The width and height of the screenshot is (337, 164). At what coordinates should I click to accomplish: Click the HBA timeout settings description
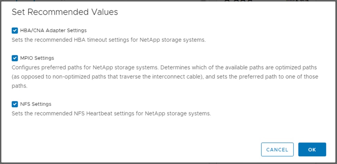point(108,40)
